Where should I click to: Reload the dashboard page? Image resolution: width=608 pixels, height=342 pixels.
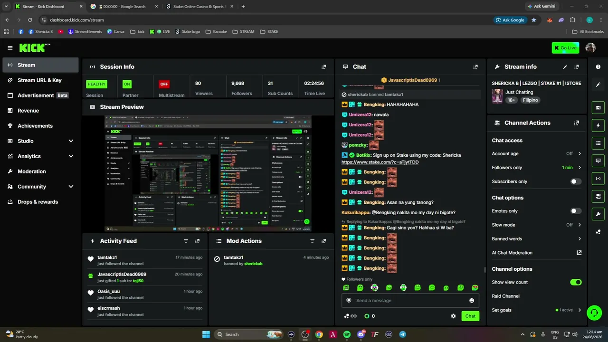30,20
